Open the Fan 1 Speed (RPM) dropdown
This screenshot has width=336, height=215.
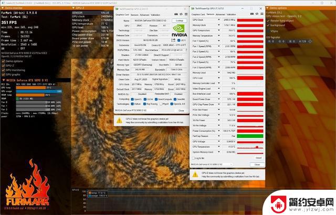219,46
